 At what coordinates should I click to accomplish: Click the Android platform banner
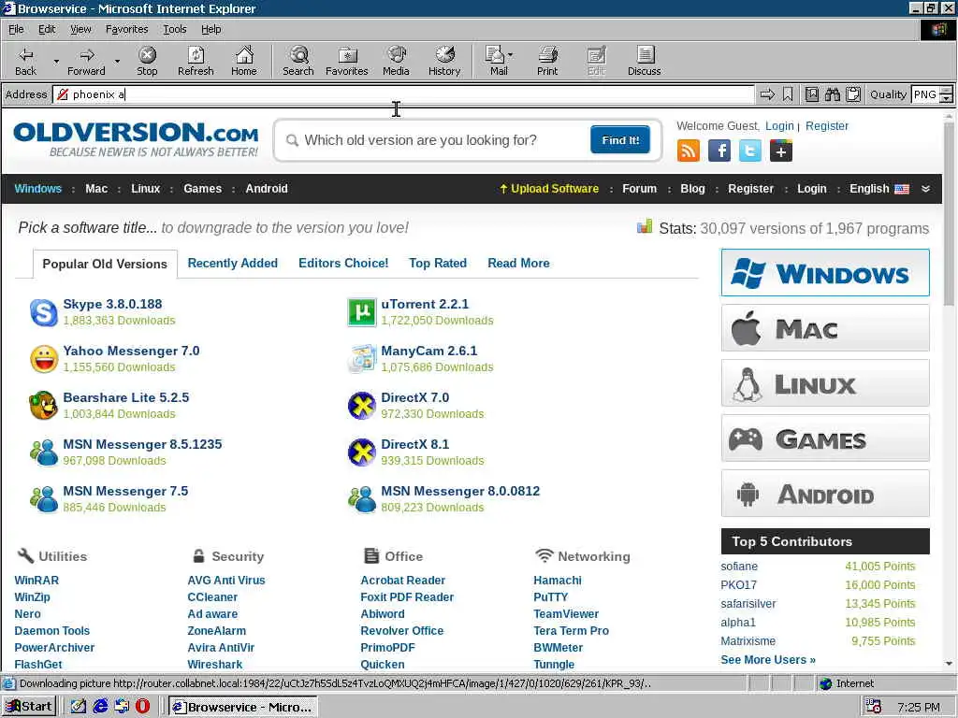pos(825,494)
